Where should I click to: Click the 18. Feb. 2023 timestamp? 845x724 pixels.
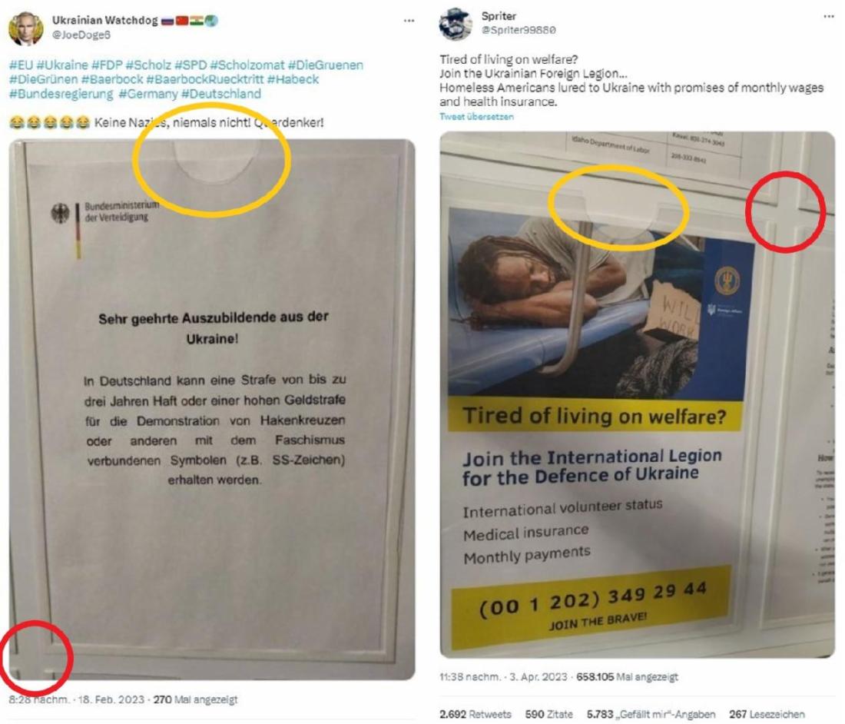click(111, 699)
